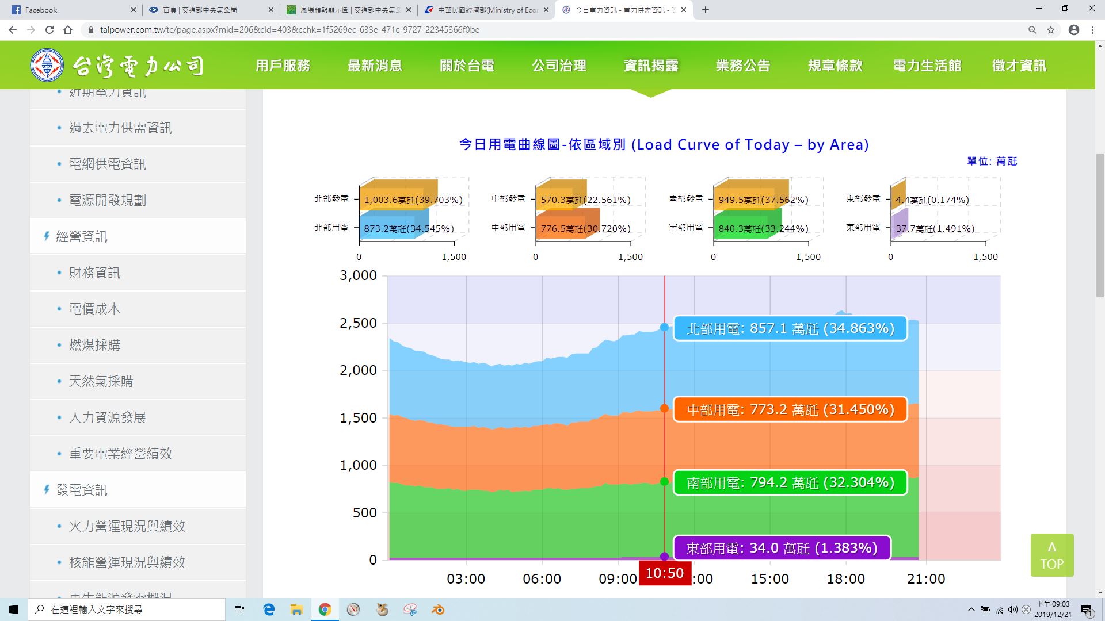Open 資訊揭露 navigation menu
The image size is (1105, 621).
point(651,66)
